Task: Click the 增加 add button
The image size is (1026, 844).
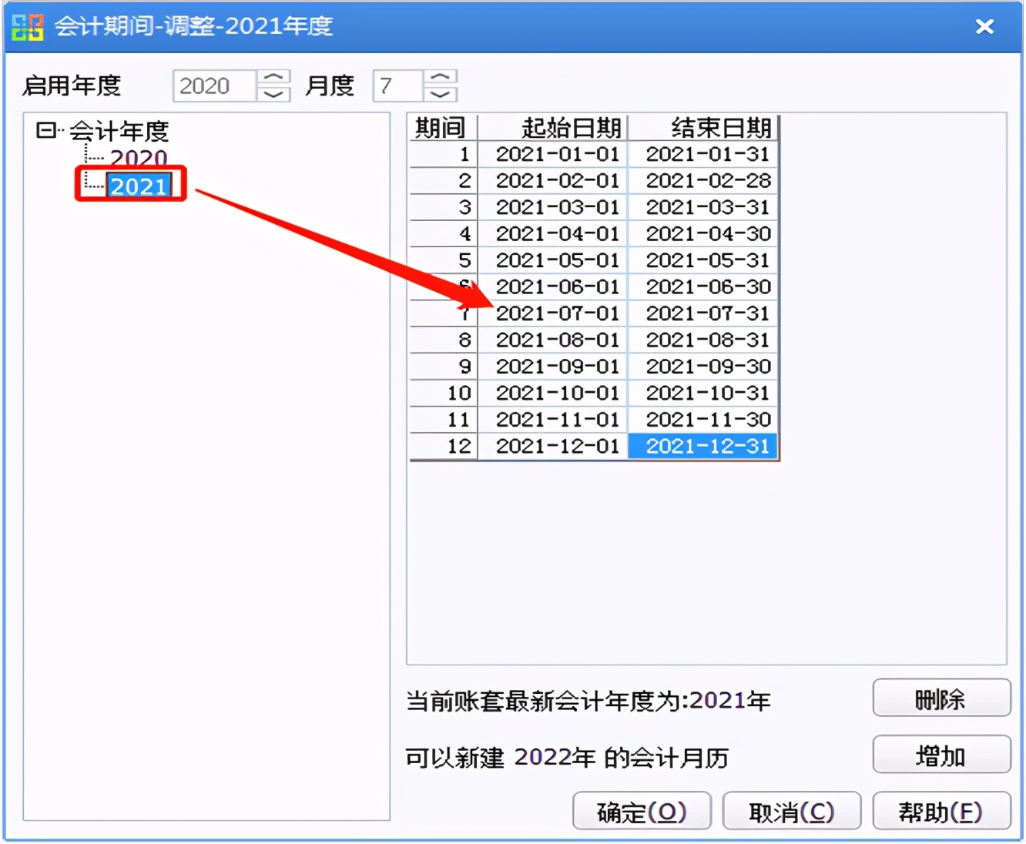Action: click(x=941, y=755)
